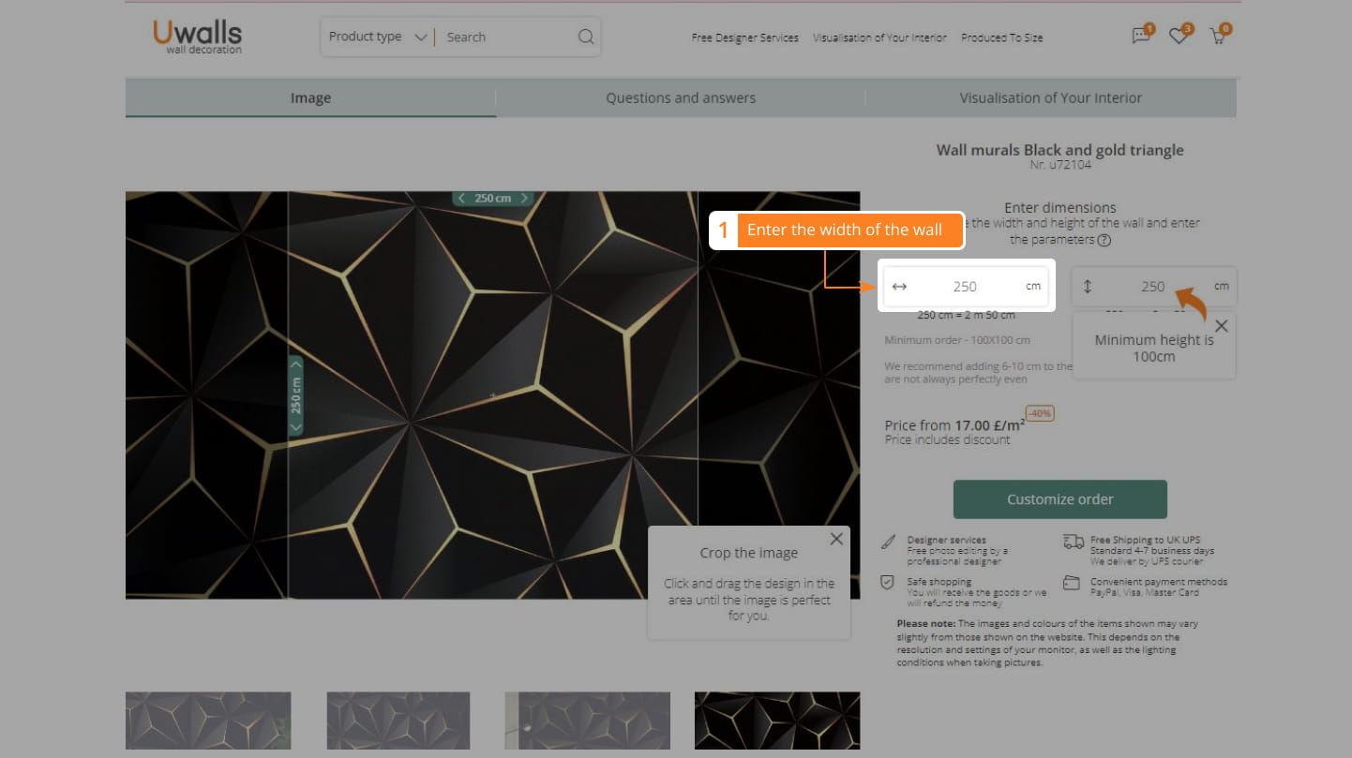Select the first interior preview thumbnail
The width and height of the screenshot is (1352, 758).
tap(208, 721)
